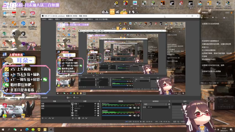Screen dimensions: 235x132
Task: Adjust the 桌面音频 volume slider
Action: pos(117,115)
